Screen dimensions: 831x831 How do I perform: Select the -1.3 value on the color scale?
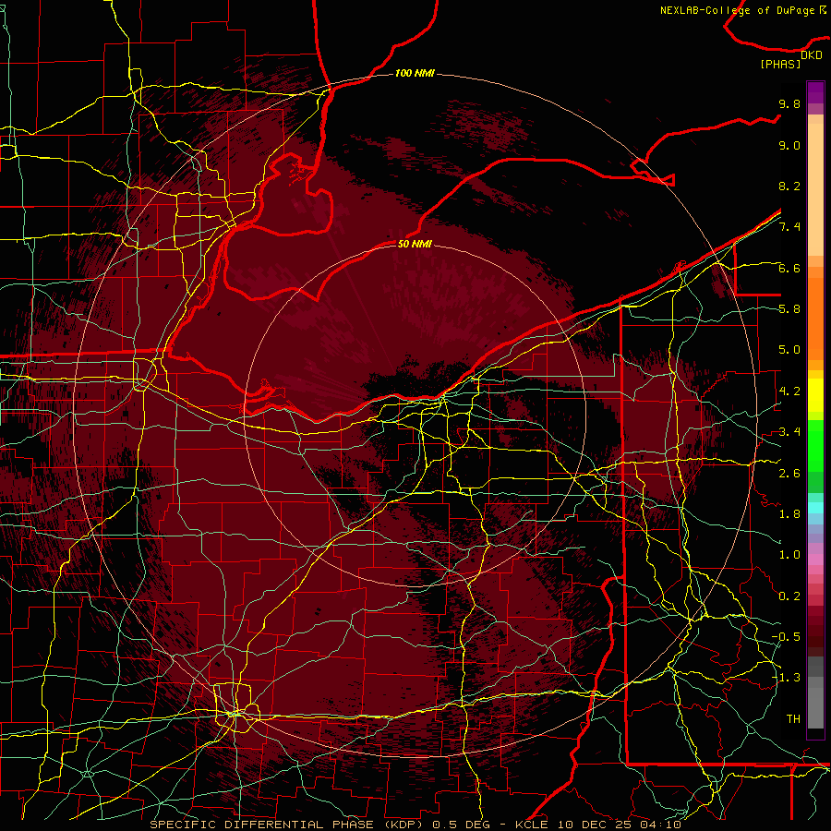click(786, 678)
